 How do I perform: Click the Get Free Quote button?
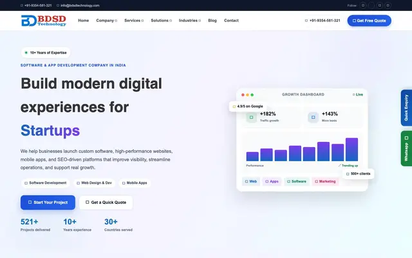click(369, 21)
